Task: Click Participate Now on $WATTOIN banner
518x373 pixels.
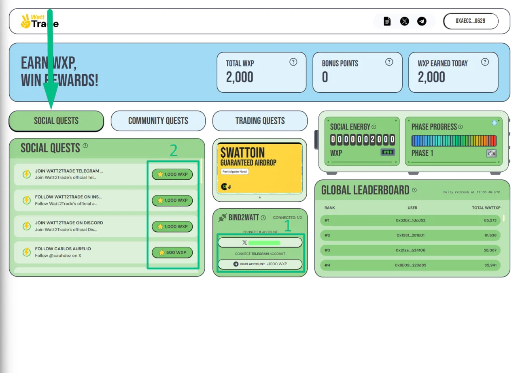Action: 235,172
